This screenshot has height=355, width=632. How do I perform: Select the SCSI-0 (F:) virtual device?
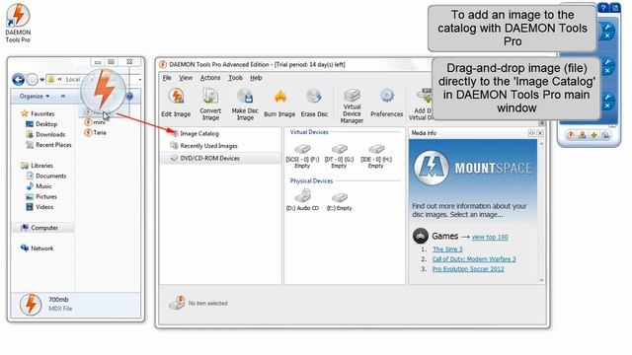coord(302,156)
